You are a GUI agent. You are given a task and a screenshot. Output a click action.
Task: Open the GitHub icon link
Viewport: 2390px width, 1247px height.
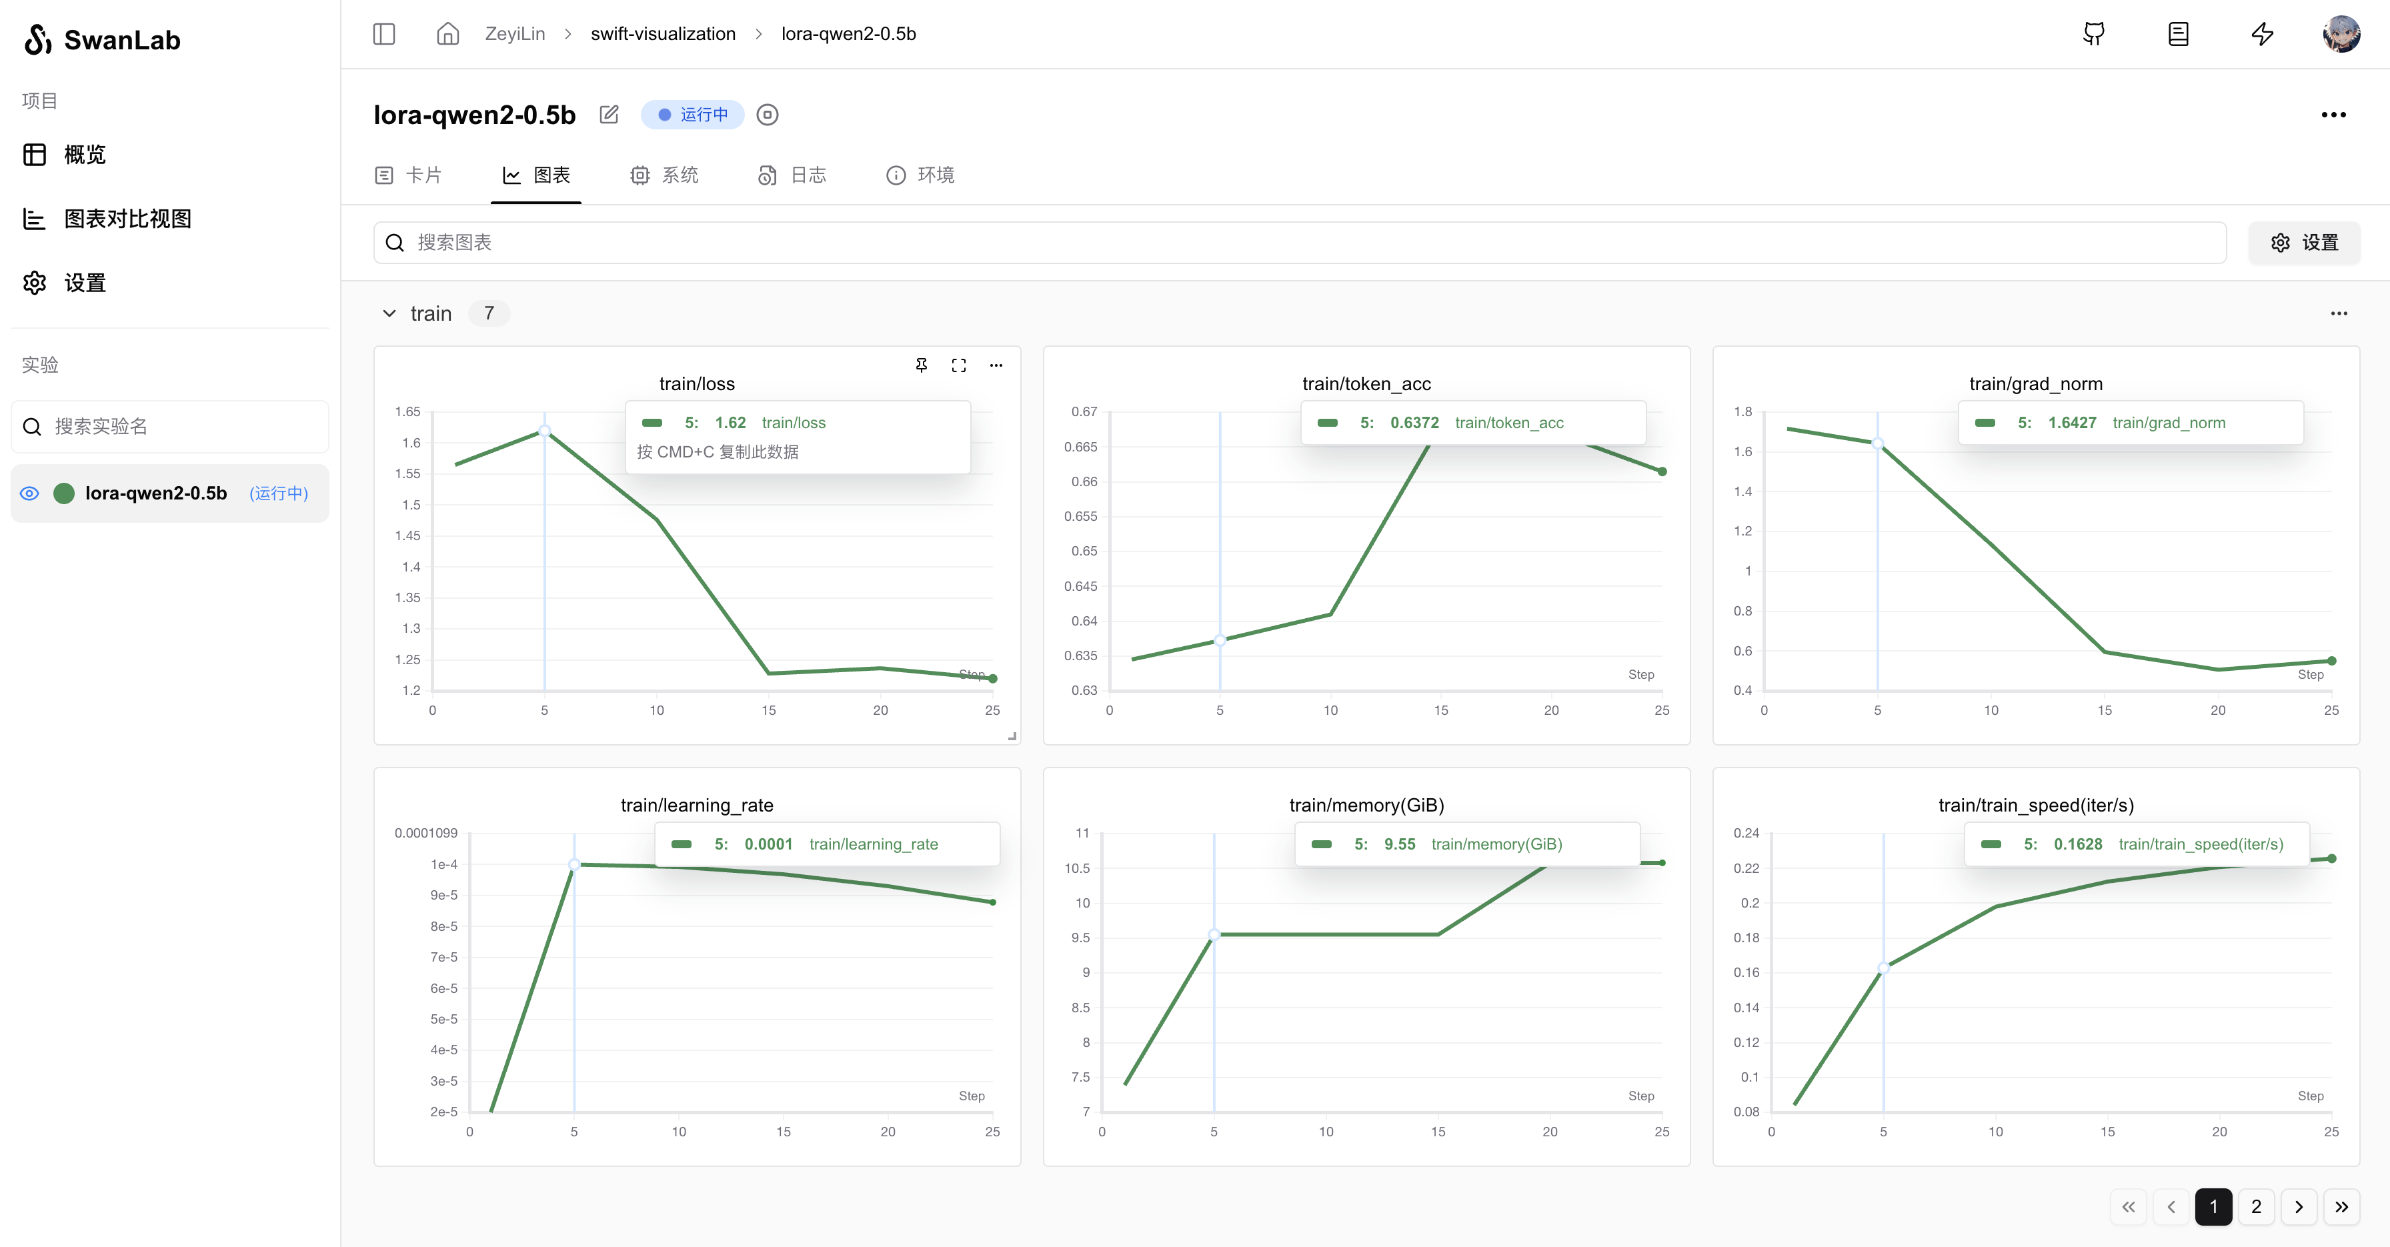point(2094,34)
